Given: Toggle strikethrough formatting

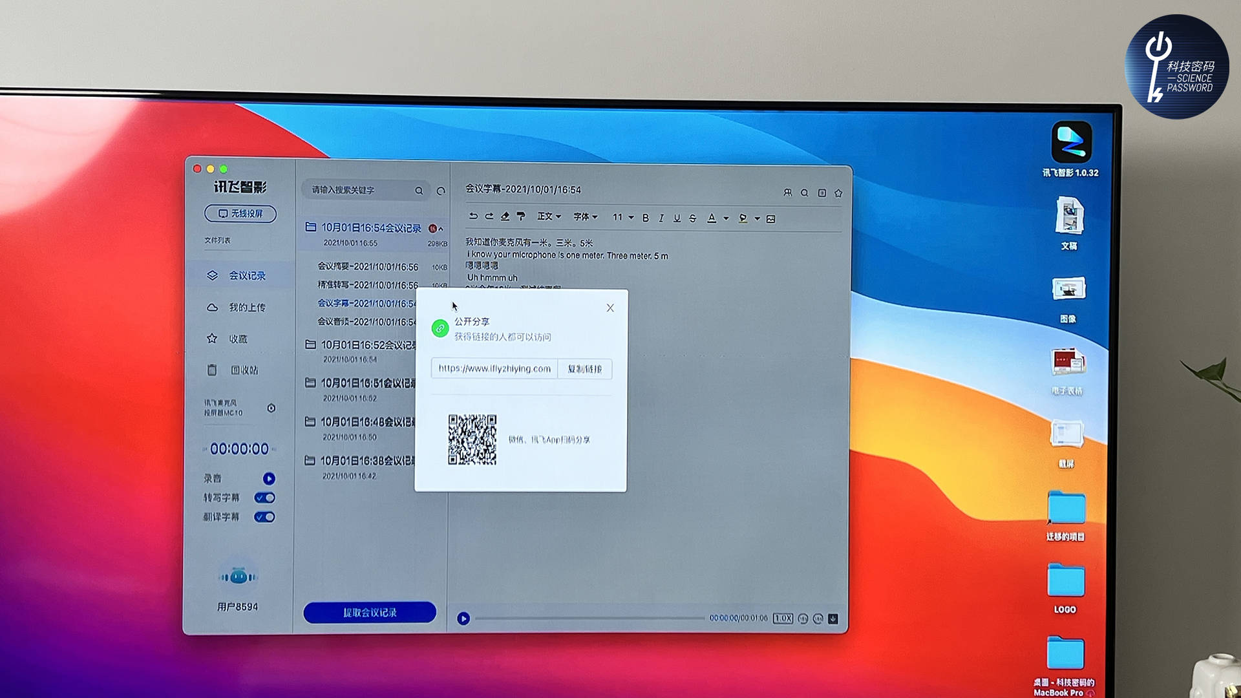Looking at the screenshot, I should click(x=693, y=218).
